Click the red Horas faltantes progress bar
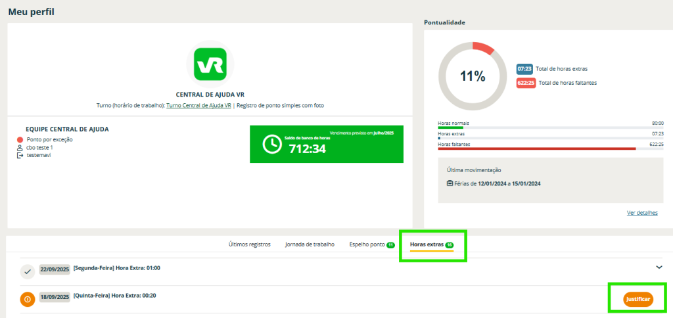Screen dimensions: 673x318 [x=537, y=148]
